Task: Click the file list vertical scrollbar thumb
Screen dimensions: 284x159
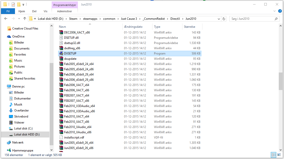Action: [x=281, y=81]
